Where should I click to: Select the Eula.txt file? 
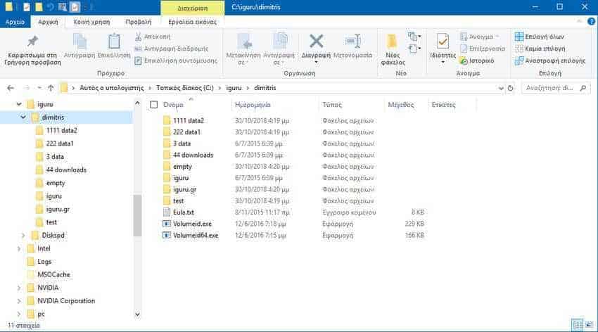coord(184,212)
